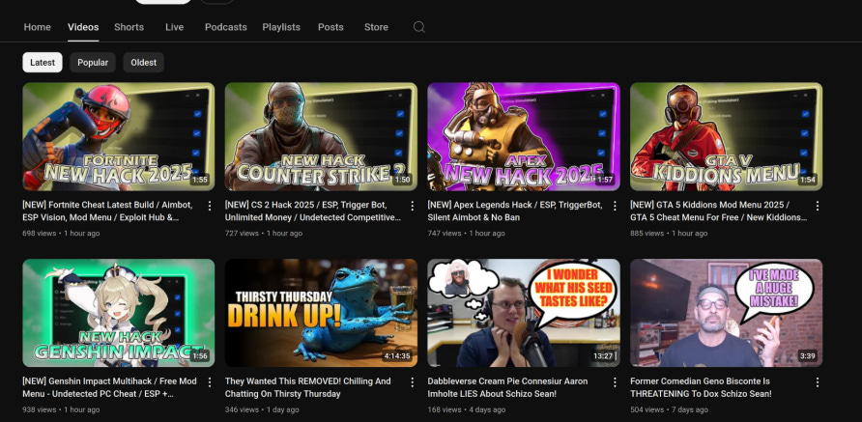Open the Live tab
The image size is (862, 422).
174,27
